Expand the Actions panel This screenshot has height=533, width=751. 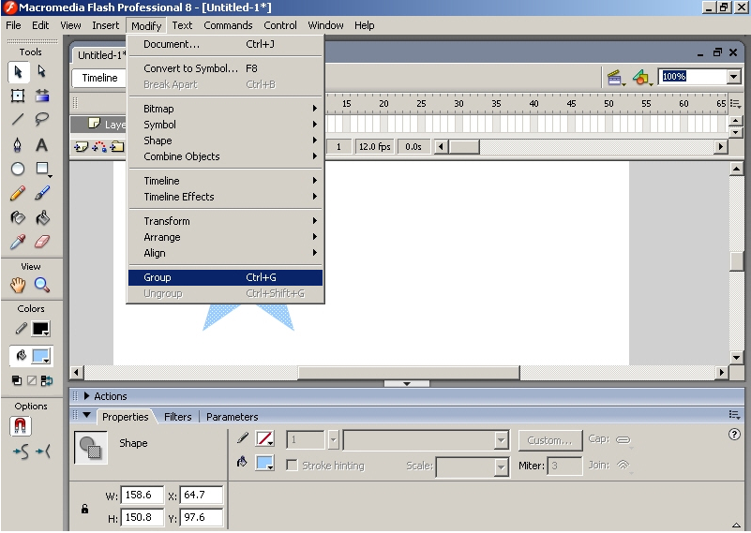(86, 396)
